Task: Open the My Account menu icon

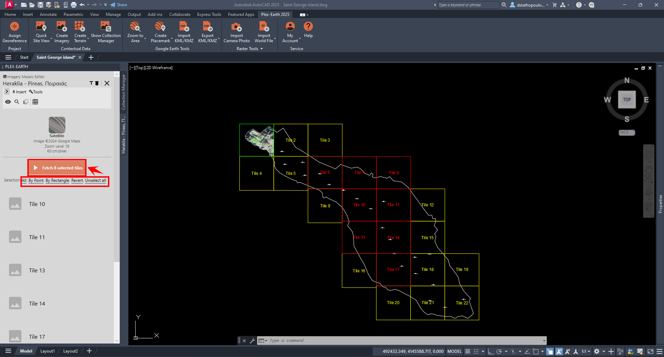Action: click(290, 27)
